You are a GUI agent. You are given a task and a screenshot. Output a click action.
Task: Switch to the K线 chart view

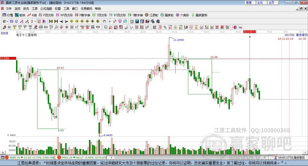[32, 15]
